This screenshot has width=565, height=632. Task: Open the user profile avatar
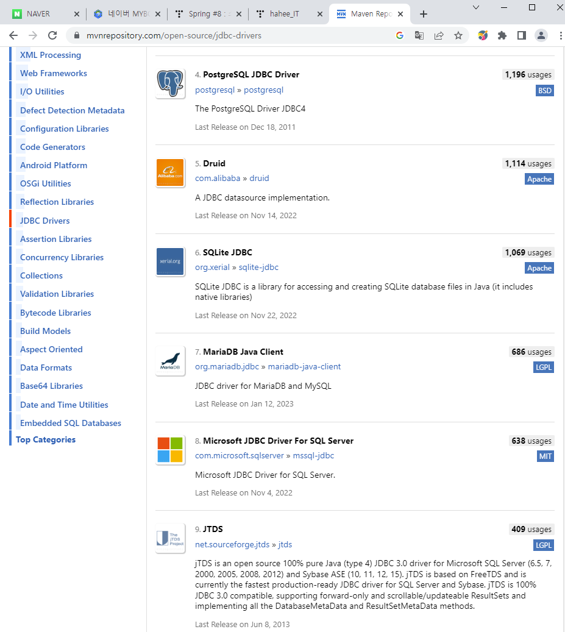(541, 35)
